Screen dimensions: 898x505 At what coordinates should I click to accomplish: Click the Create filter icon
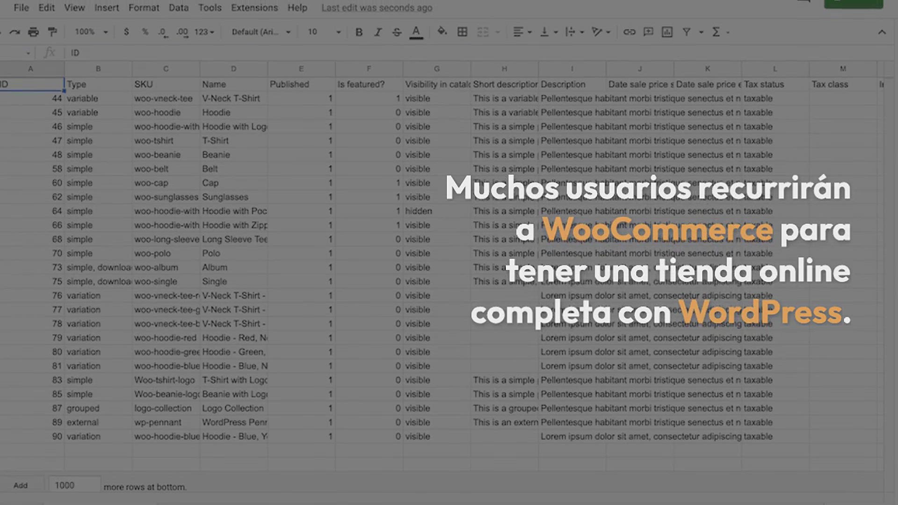tap(686, 32)
